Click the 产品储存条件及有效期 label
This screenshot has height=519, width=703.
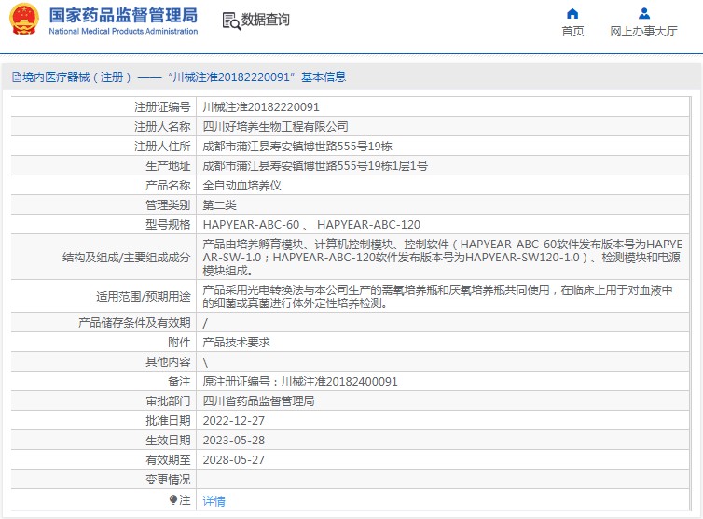click(x=134, y=323)
